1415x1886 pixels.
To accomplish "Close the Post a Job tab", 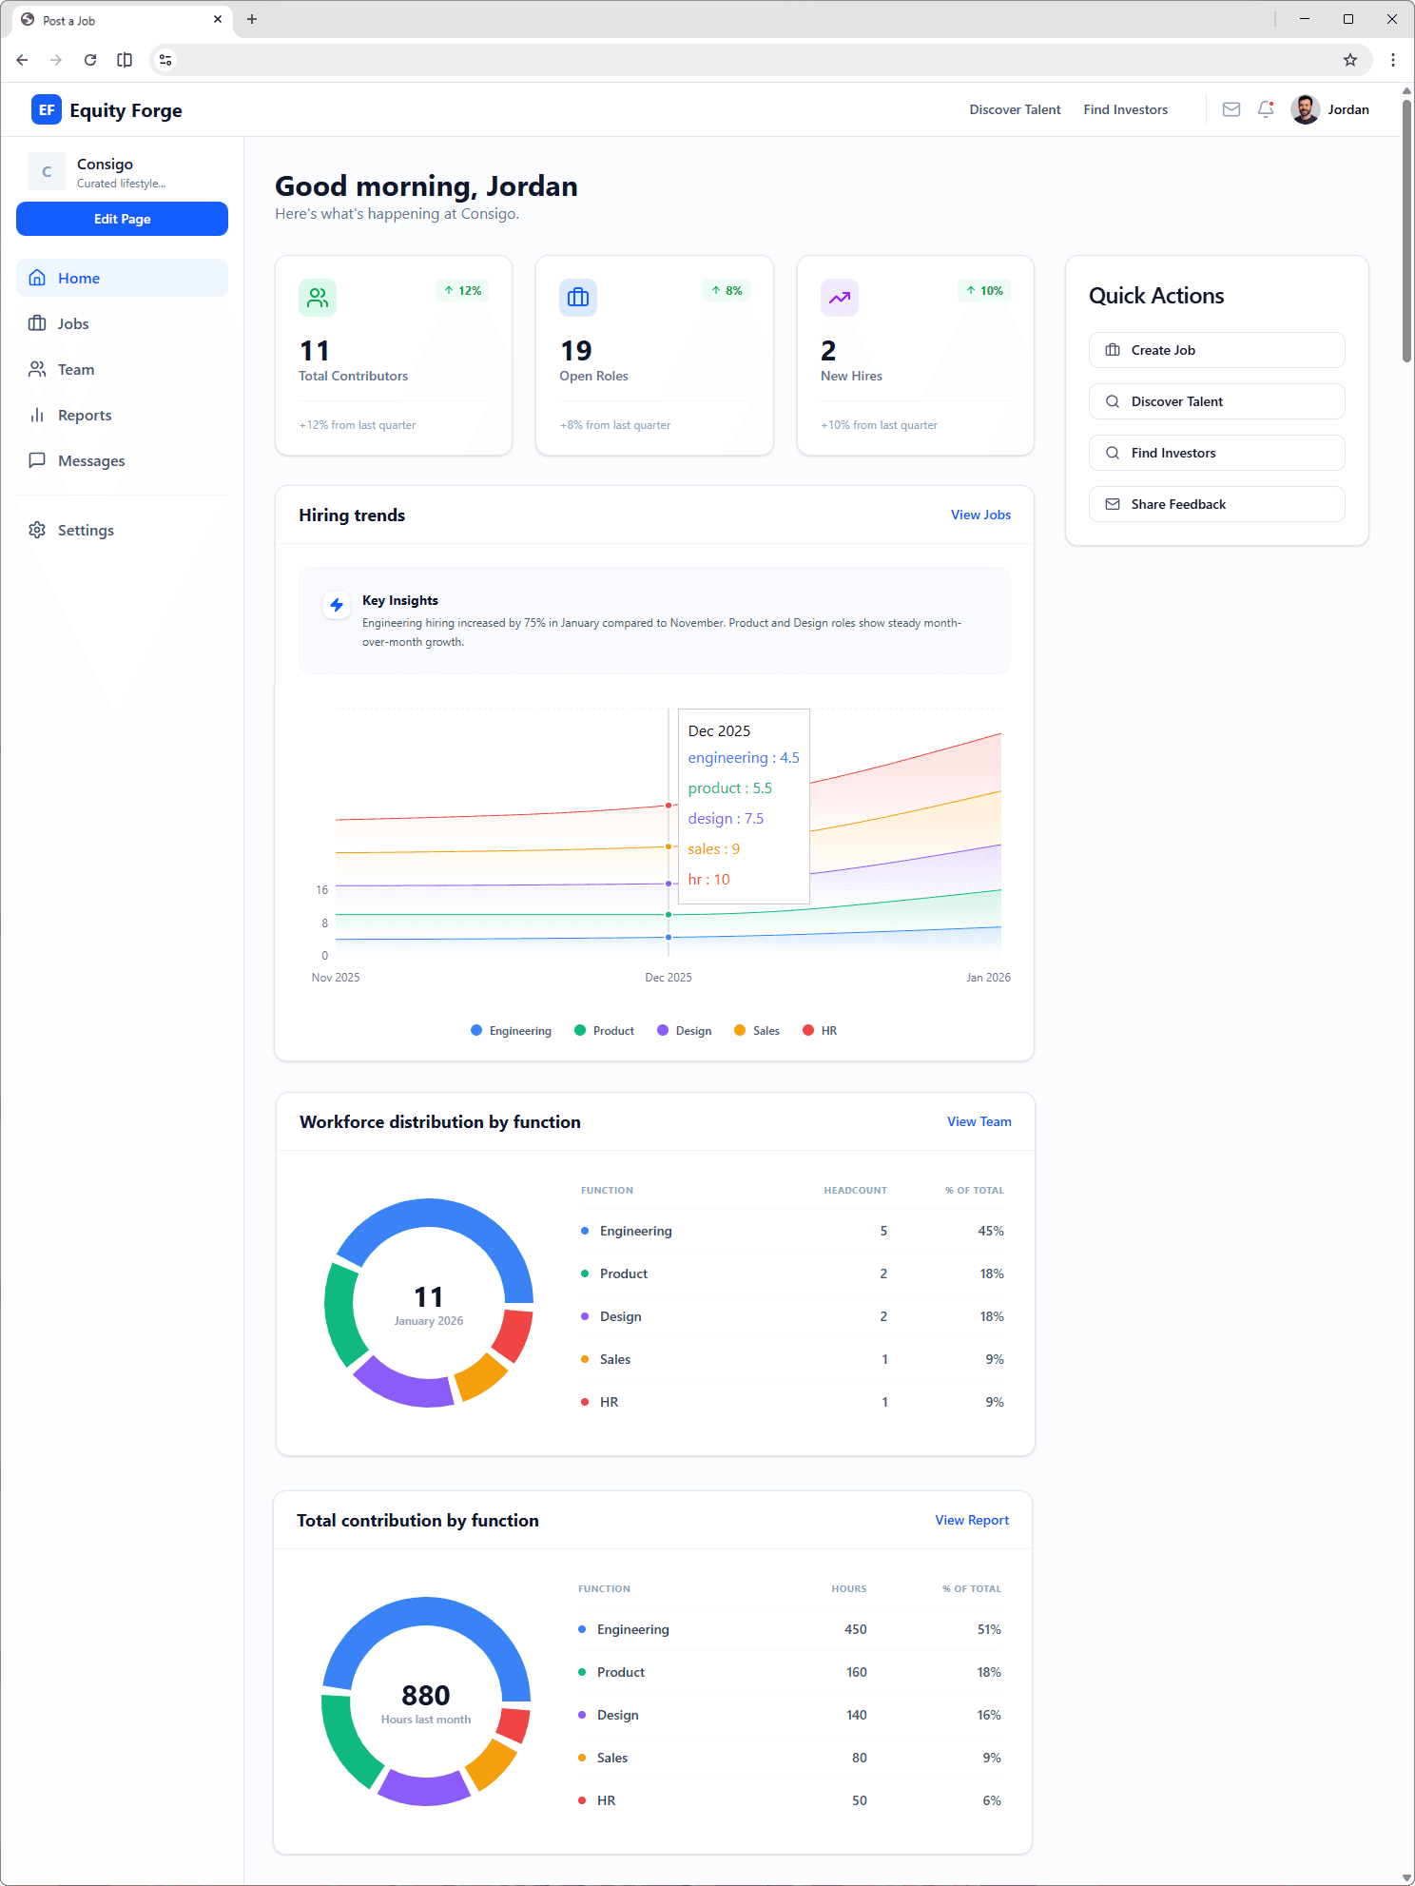I will pos(218,19).
